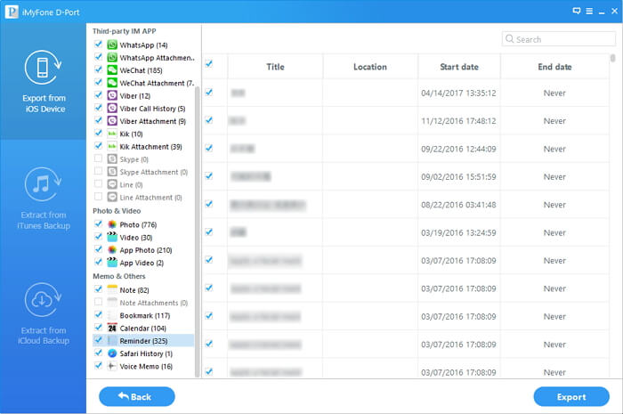Open Export from iOS Device mode
The width and height of the screenshot is (623, 414).
[43, 81]
